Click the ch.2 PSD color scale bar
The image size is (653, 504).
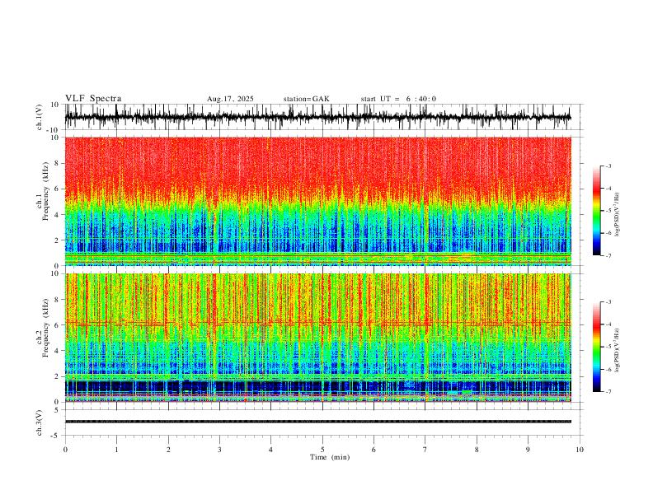click(x=597, y=347)
